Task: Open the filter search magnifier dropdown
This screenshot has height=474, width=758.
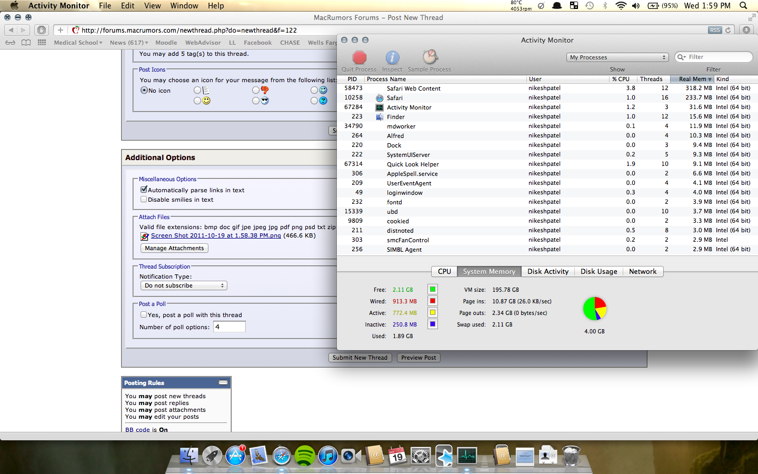Action: [682, 57]
